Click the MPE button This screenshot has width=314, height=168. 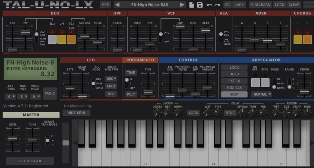[x=105, y=5]
